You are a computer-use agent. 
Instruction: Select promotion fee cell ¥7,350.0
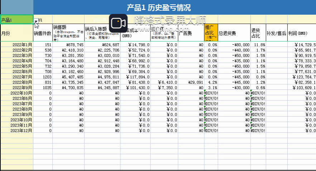164,88
